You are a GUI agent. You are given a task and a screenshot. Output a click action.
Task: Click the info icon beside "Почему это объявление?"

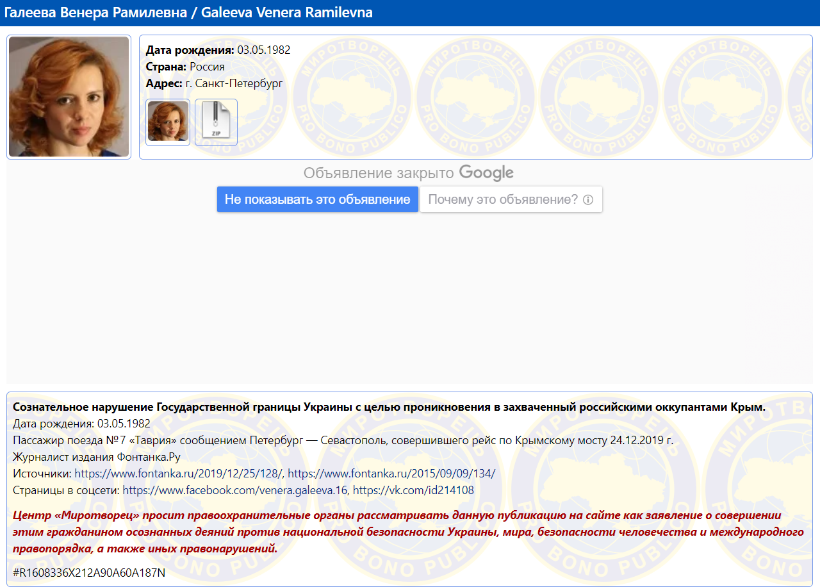click(588, 200)
